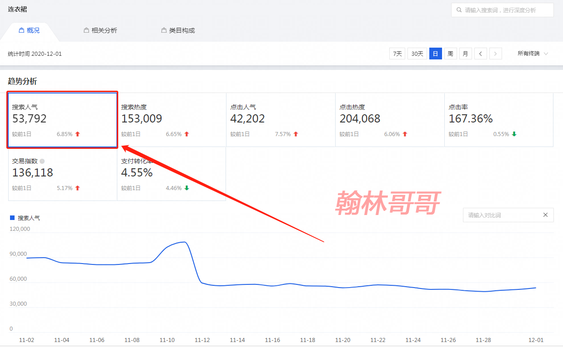Click the red up arrow under 点击热度 card
Viewport: 563px width, 347px height.
pos(405,134)
